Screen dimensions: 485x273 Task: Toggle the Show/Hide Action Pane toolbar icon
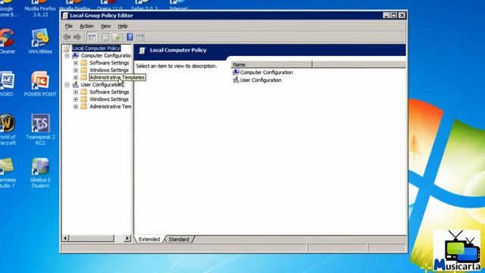coord(140,37)
